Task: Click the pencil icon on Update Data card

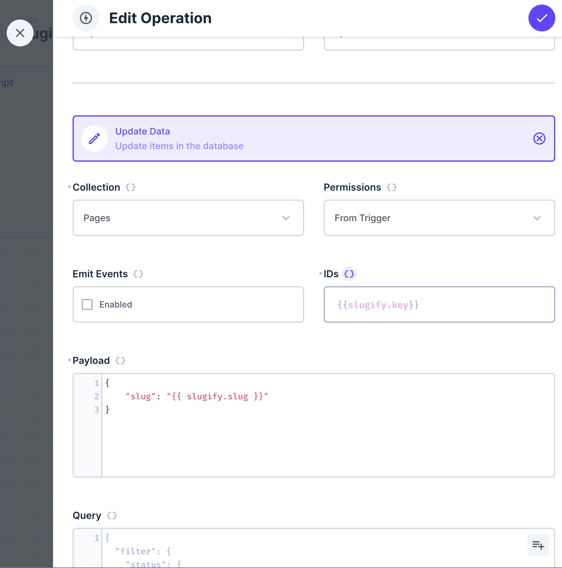Action: coord(94,138)
